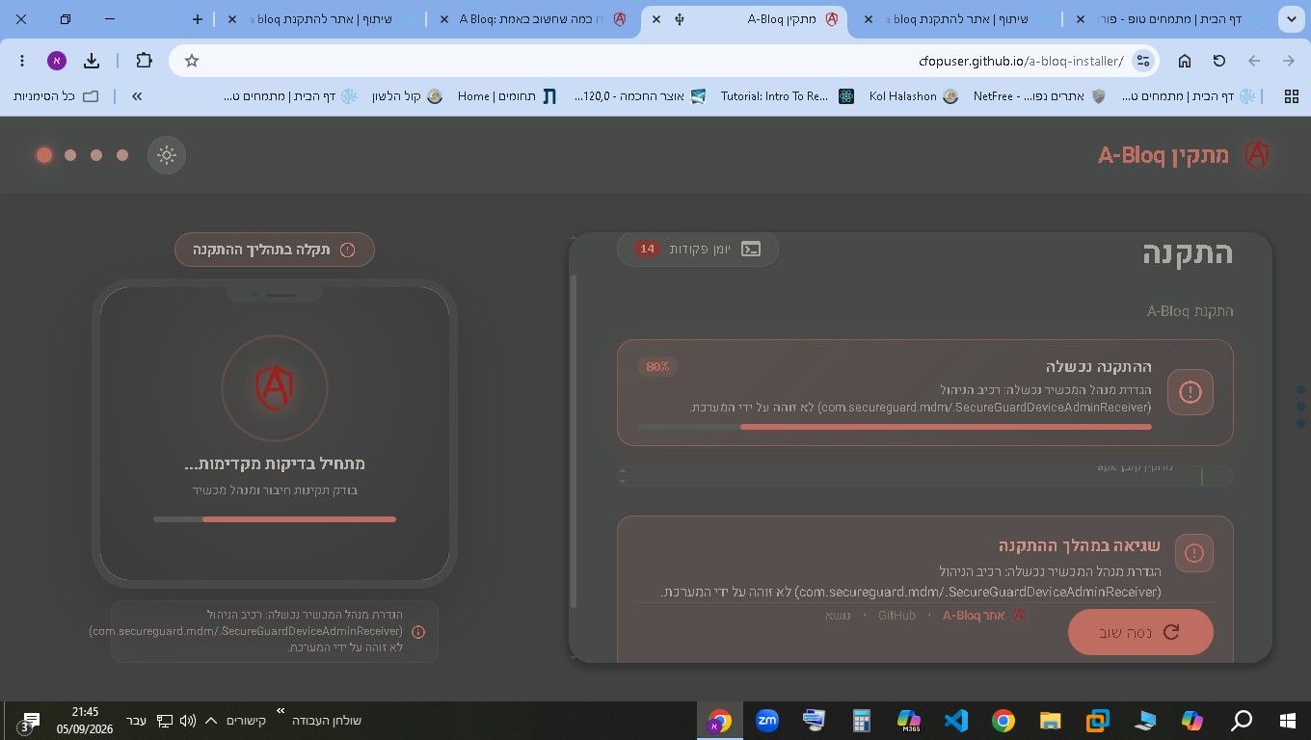Open Windows taskbar search
The height and width of the screenshot is (740, 1311).
tap(1242, 721)
